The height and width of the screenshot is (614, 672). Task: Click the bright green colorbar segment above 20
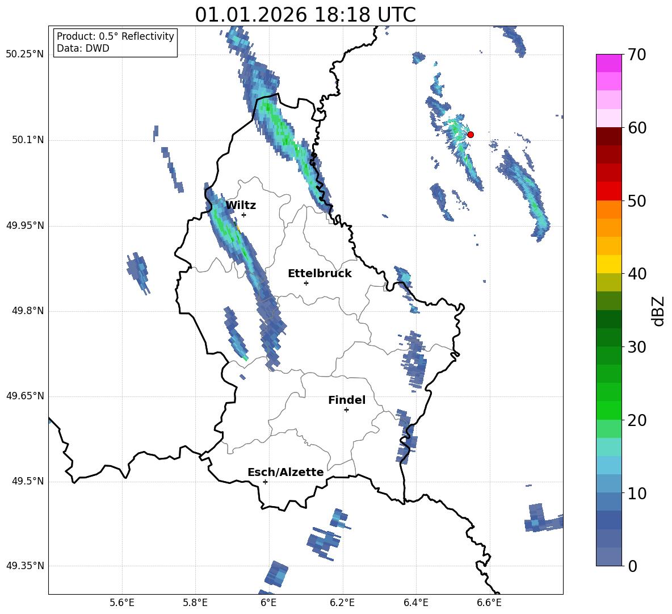tap(608, 410)
